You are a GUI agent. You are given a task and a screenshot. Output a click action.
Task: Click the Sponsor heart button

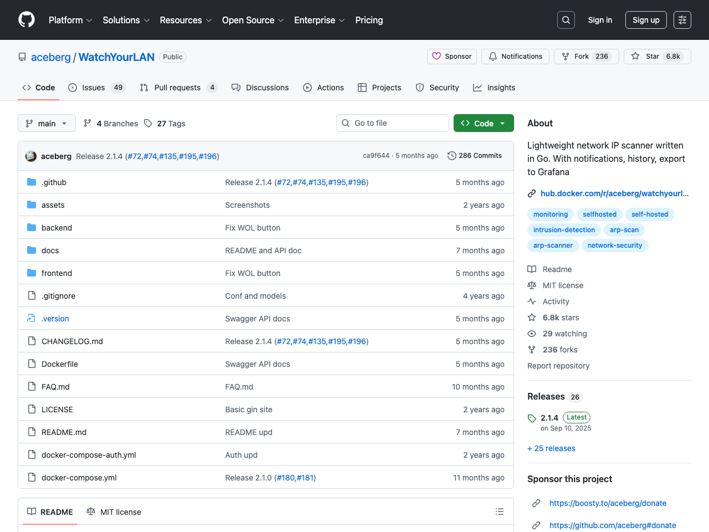[451, 57]
